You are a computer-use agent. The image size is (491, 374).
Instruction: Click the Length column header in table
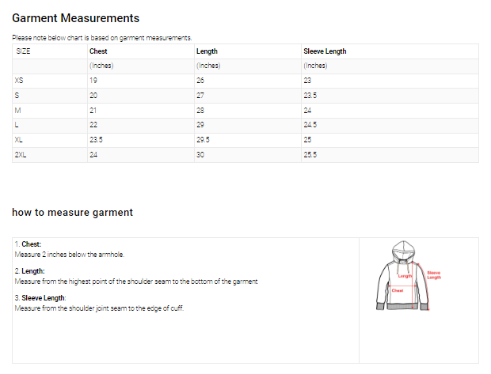pyautogui.click(x=207, y=51)
